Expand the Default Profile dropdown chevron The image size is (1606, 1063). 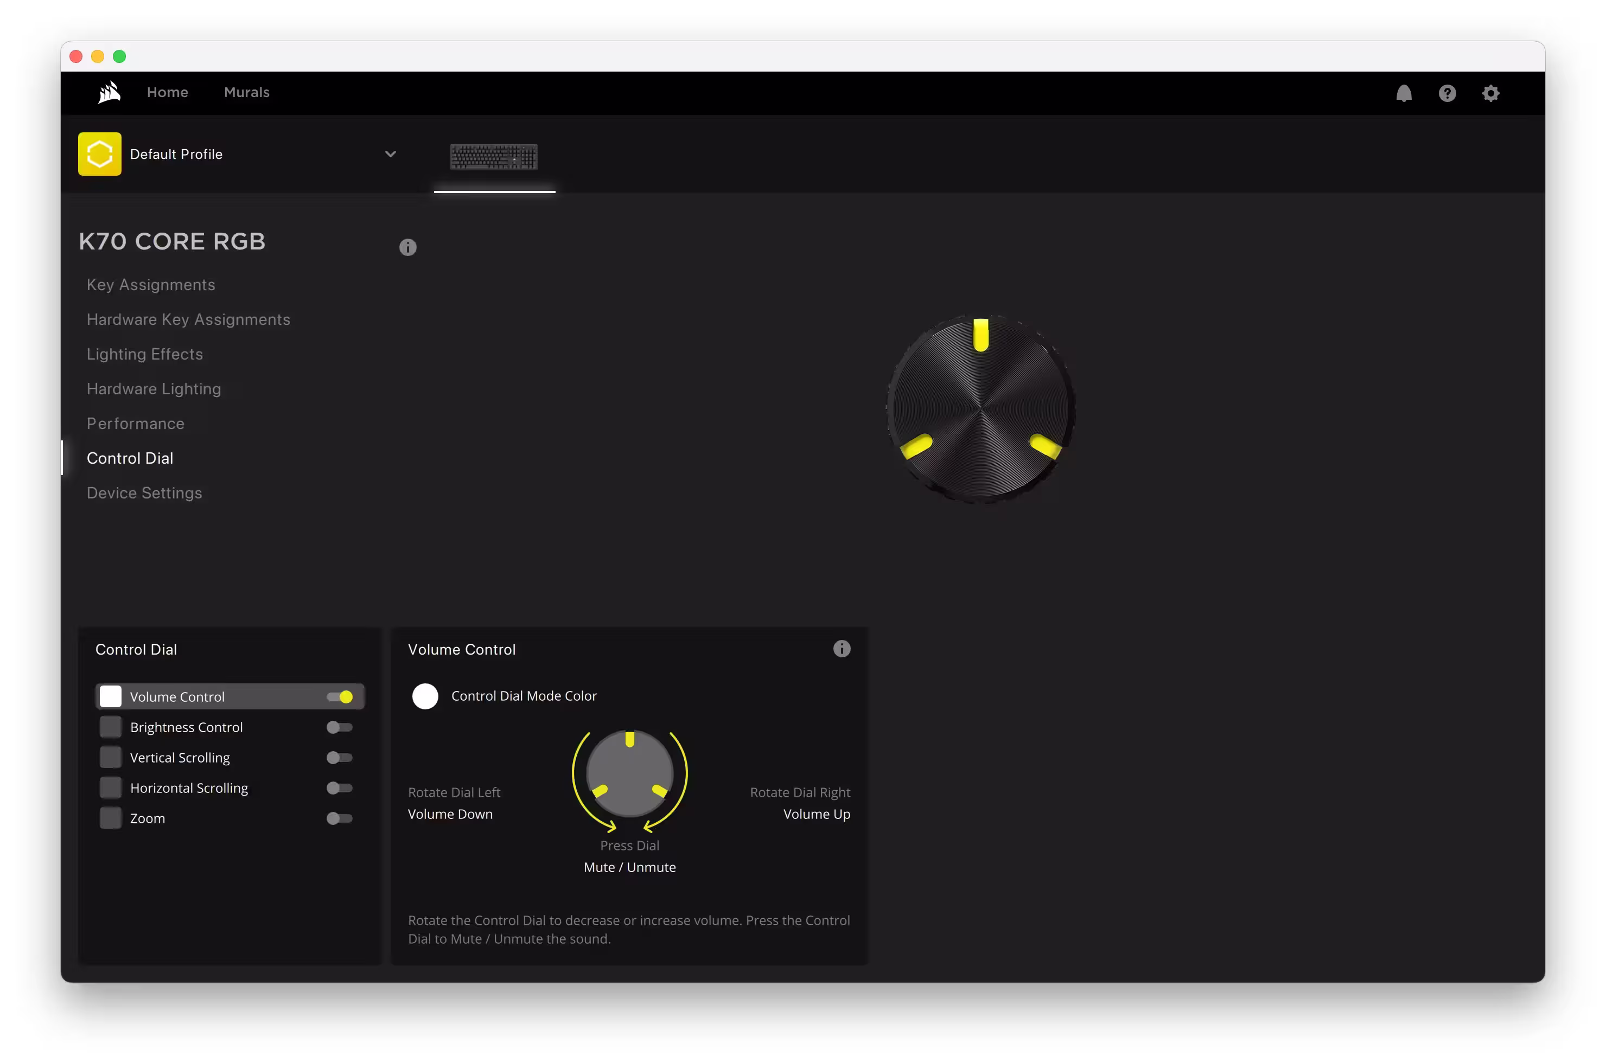coord(391,154)
